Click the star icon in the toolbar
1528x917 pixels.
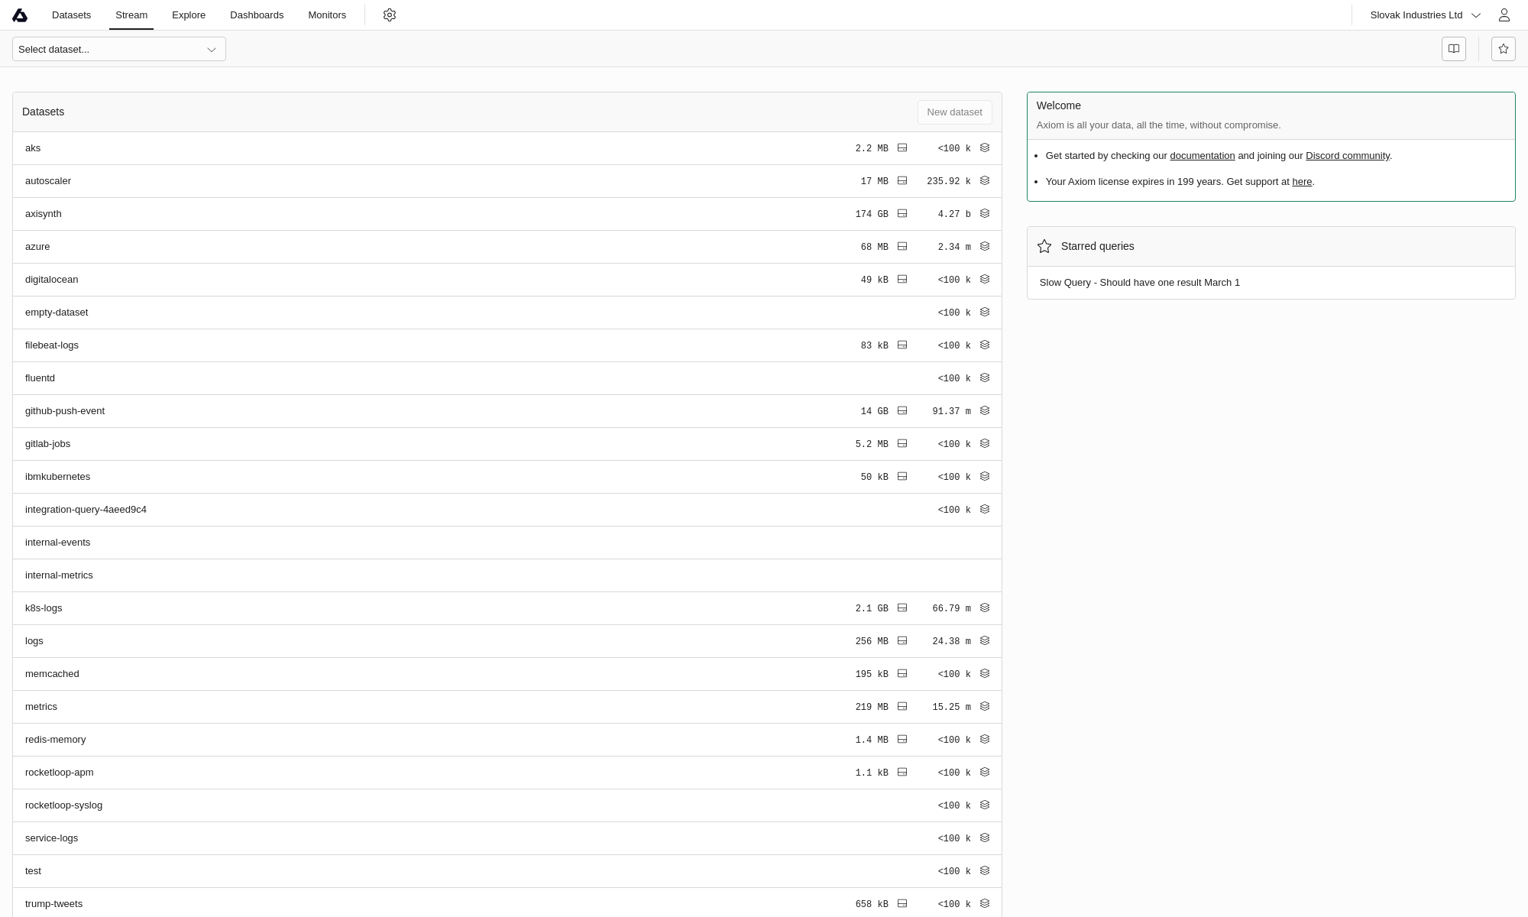(x=1503, y=49)
